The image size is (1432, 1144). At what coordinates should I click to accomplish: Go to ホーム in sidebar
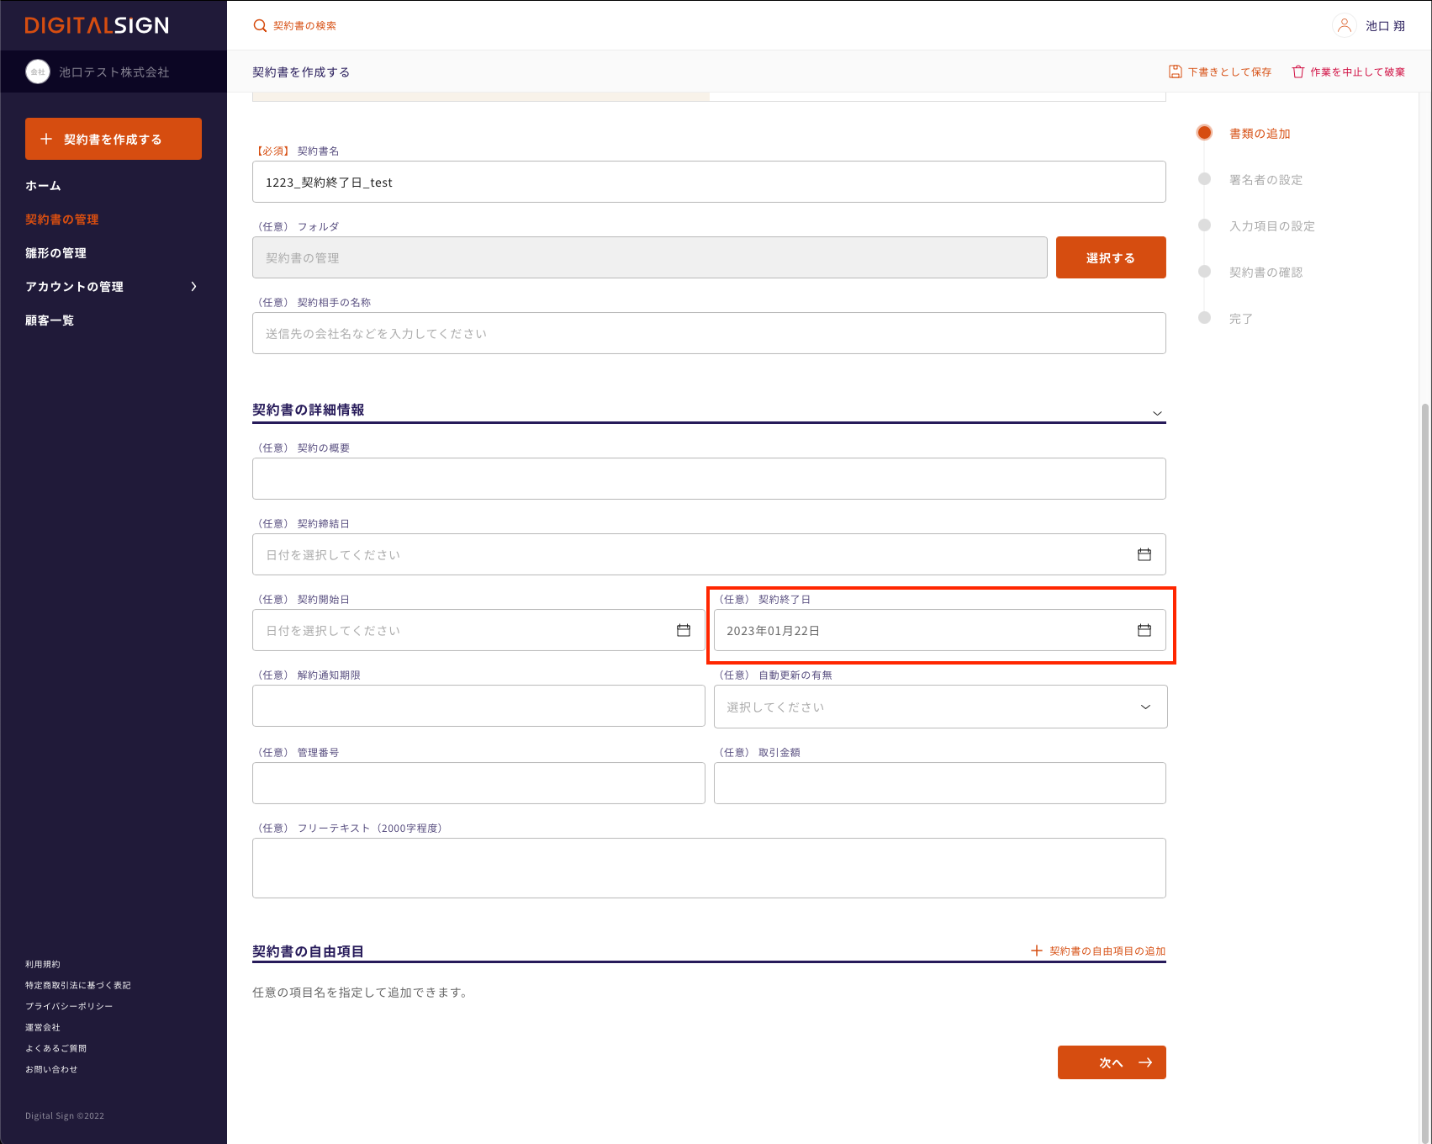(x=43, y=186)
